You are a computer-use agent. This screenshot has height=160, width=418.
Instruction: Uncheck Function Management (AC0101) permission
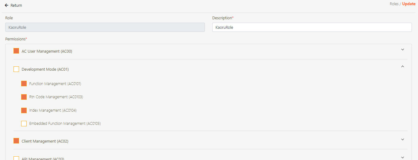[x=24, y=84]
